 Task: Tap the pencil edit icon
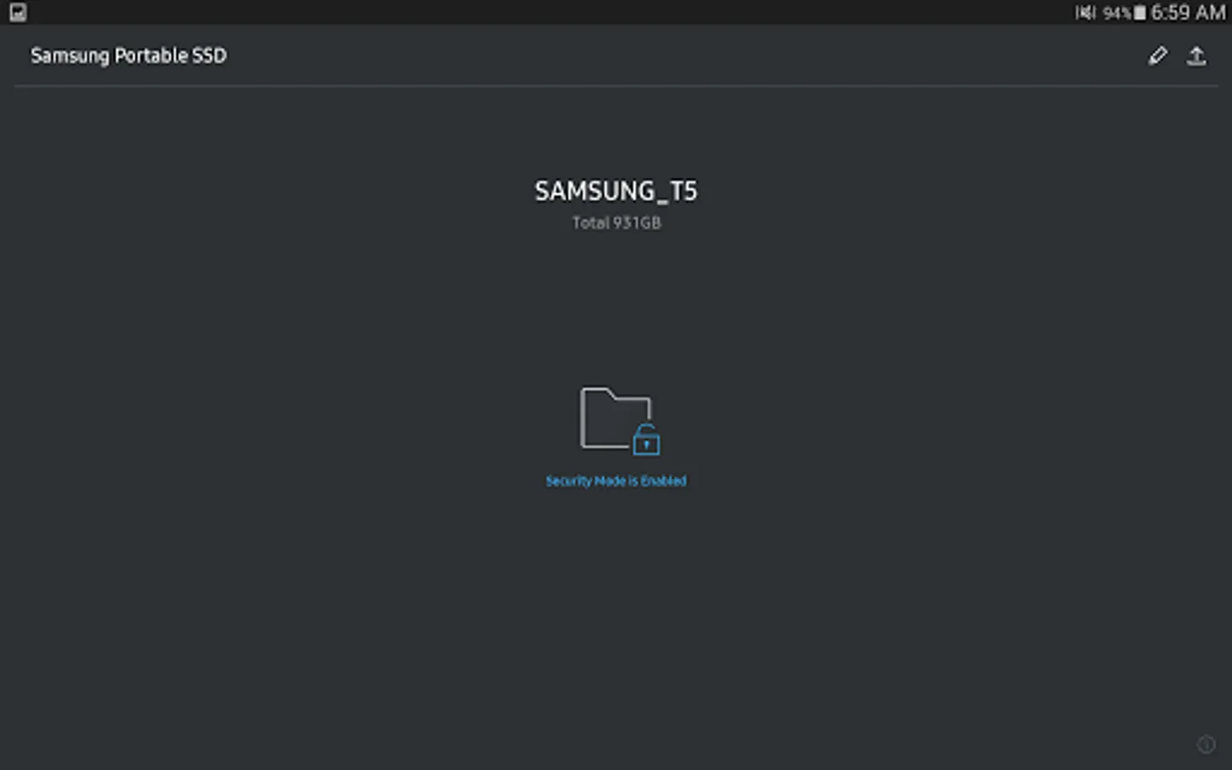click(1158, 56)
